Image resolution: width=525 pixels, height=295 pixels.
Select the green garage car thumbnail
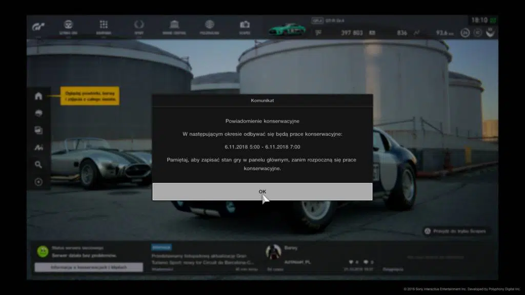287,29
